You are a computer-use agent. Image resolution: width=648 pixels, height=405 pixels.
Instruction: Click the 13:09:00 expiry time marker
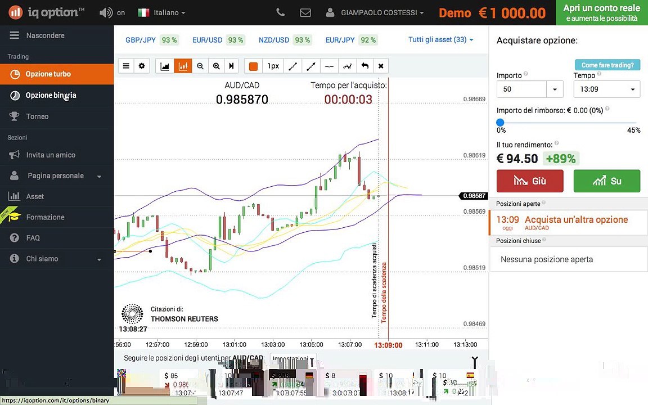[388, 345]
